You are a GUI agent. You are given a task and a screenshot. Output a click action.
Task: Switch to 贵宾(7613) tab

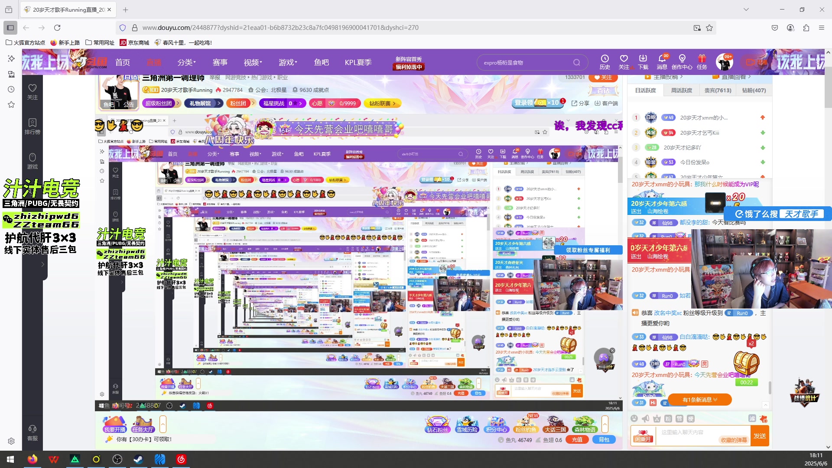point(718,91)
